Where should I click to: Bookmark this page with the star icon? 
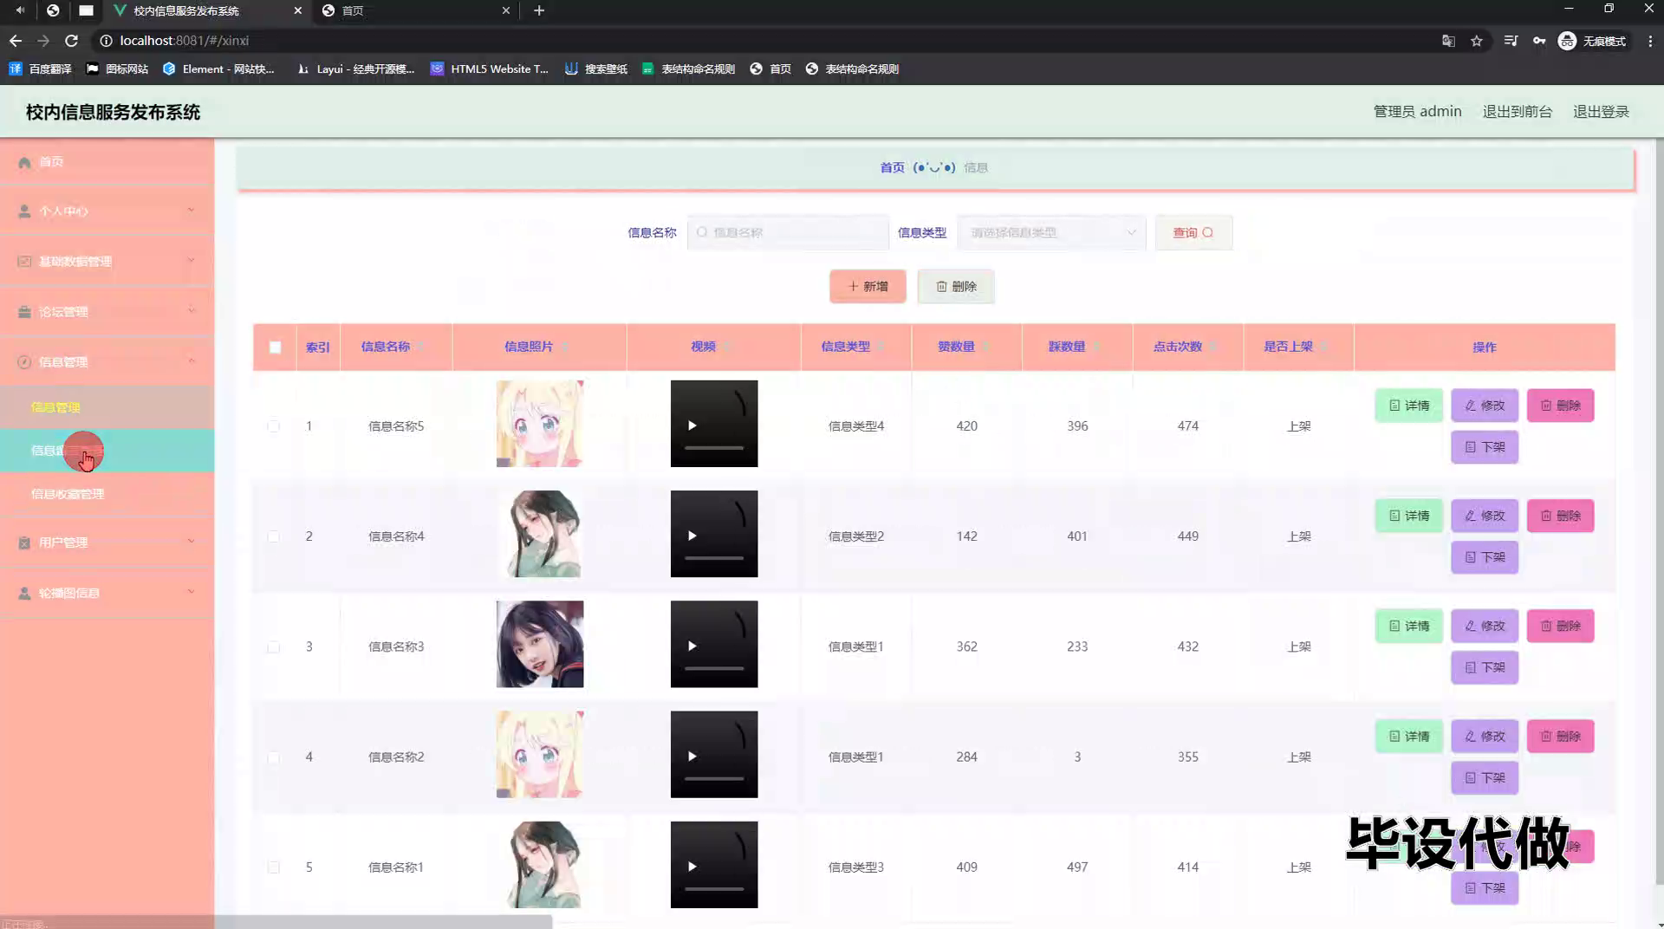tap(1477, 41)
